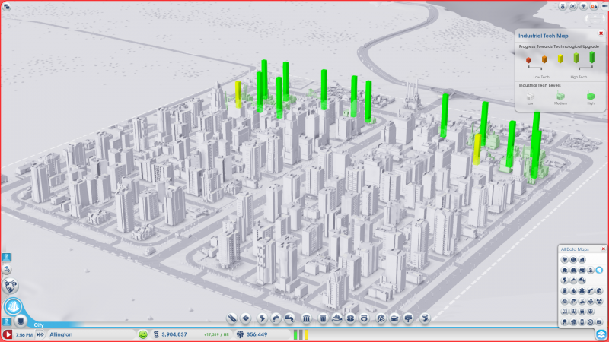Show the Happiness map in All Data Maps

pyautogui.click(x=573, y=260)
